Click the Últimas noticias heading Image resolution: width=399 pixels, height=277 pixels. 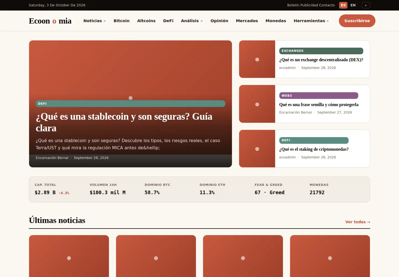click(x=57, y=220)
